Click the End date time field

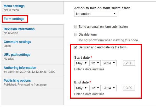(129, 88)
